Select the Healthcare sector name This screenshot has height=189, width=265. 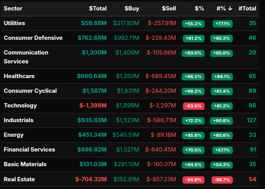coord(19,76)
